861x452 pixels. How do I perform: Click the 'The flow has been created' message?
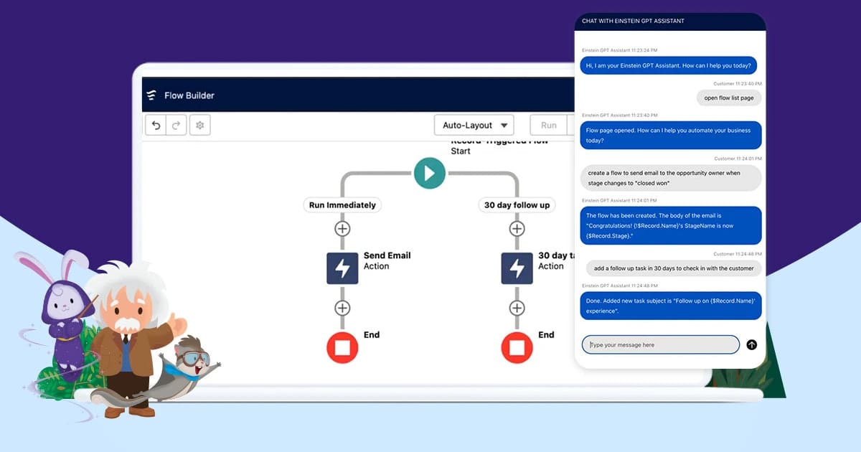pos(671,225)
